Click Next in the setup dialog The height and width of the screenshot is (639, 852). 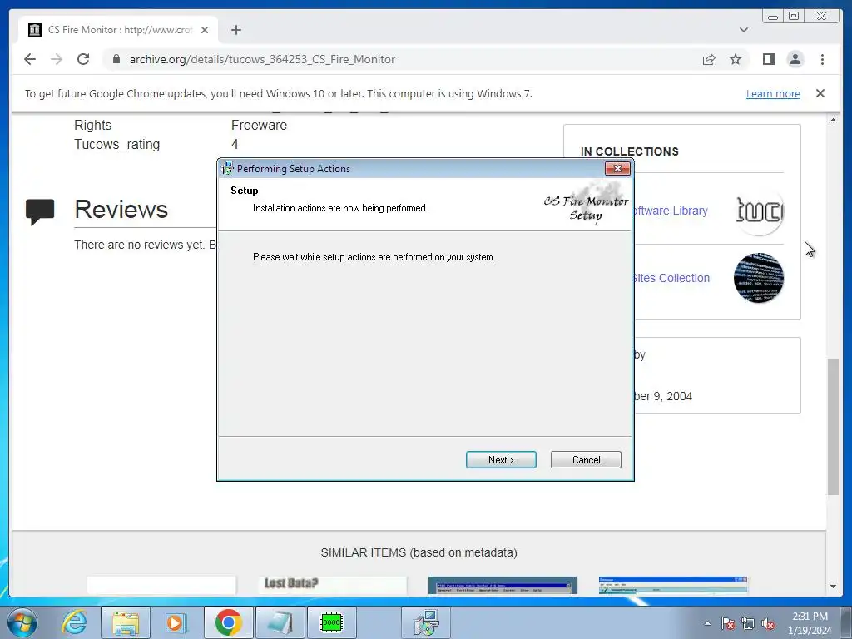(x=500, y=459)
